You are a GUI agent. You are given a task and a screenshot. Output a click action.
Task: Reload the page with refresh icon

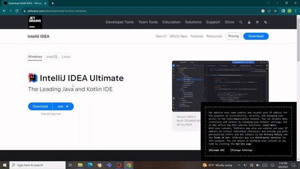point(17,11)
